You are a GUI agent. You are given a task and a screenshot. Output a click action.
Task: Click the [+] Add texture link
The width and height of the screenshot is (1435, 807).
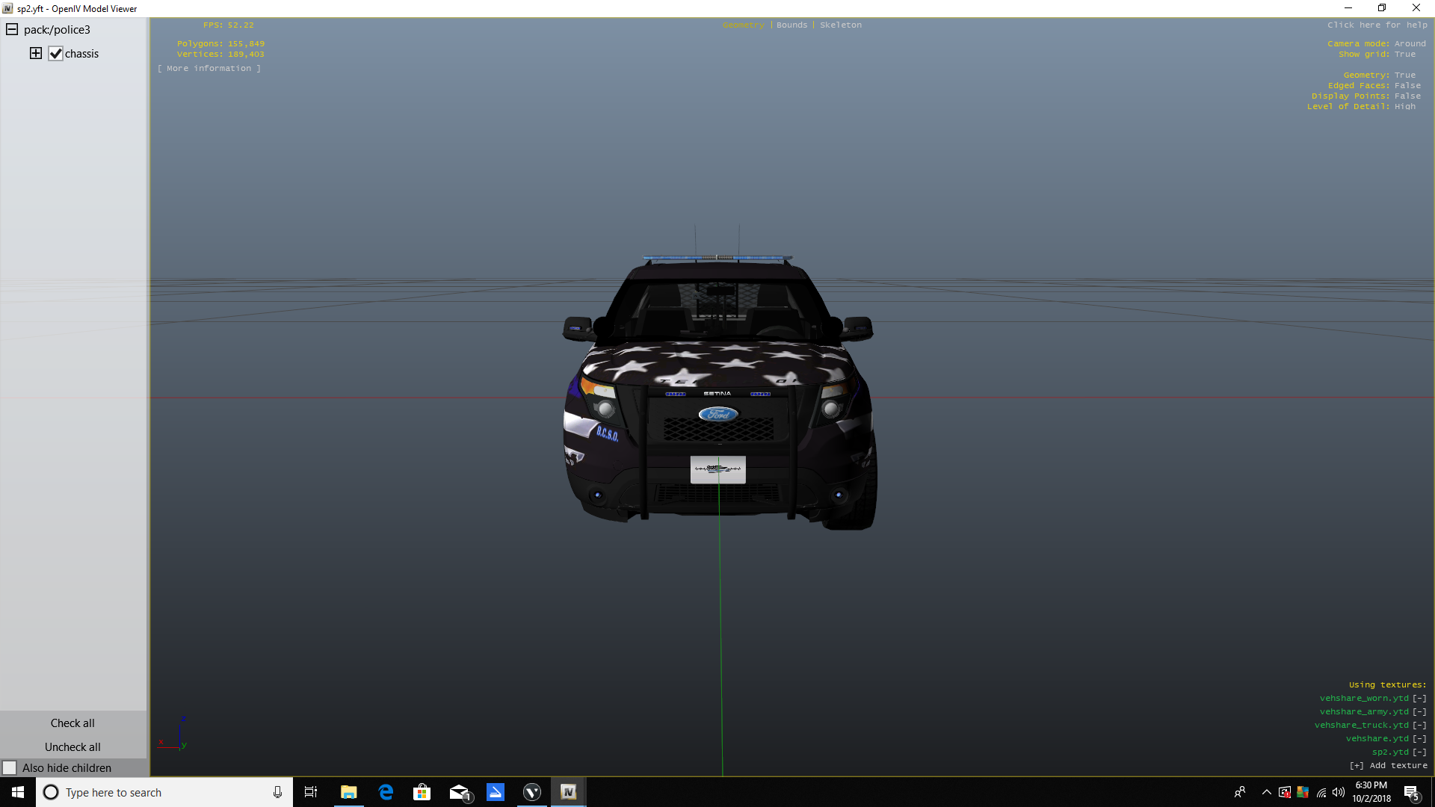1388,766
